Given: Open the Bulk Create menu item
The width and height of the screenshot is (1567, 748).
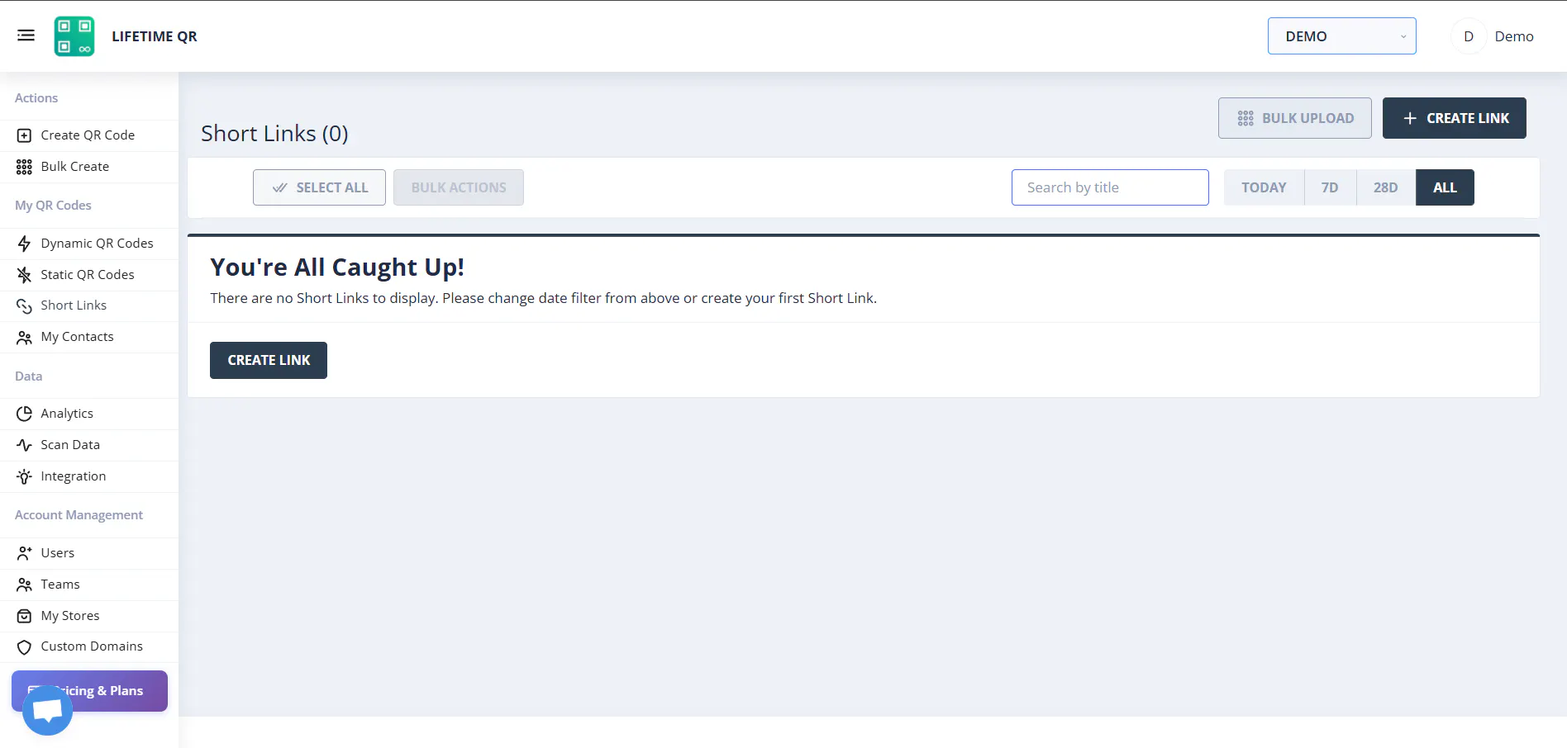Looking at the screenshot, I should (x=89, y=167).
